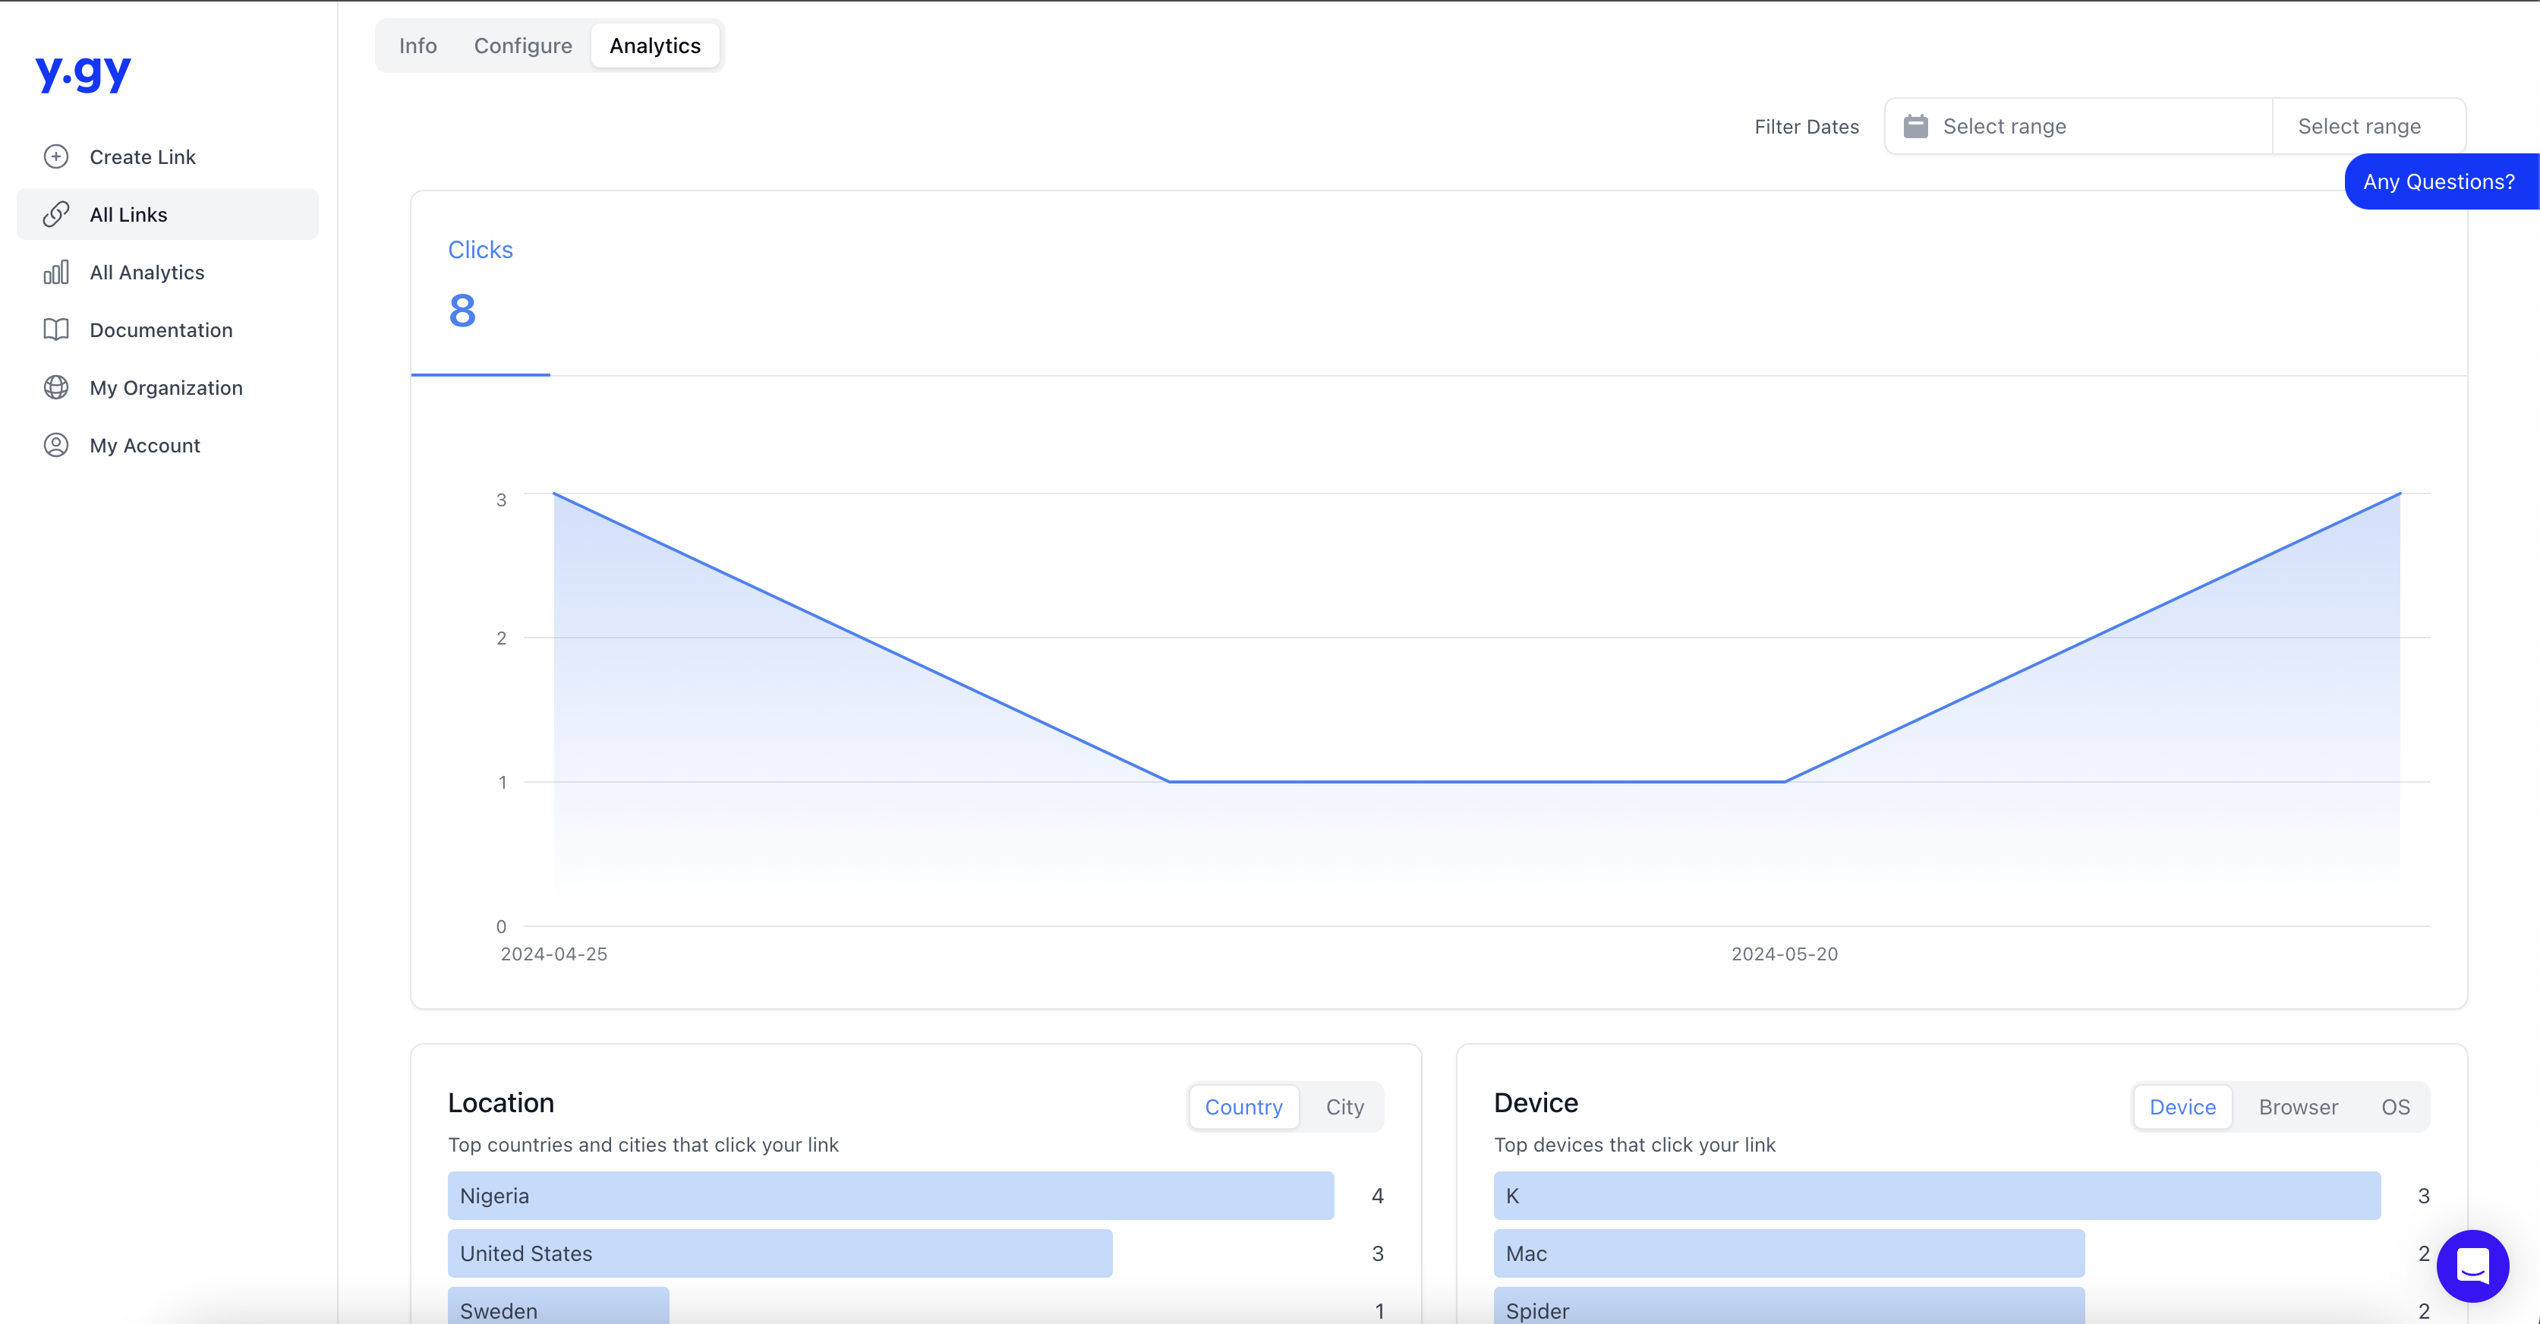The height and width of the screenshot is (1324, 2540).
Task: Open My Account page
Action: click(168, 445)
